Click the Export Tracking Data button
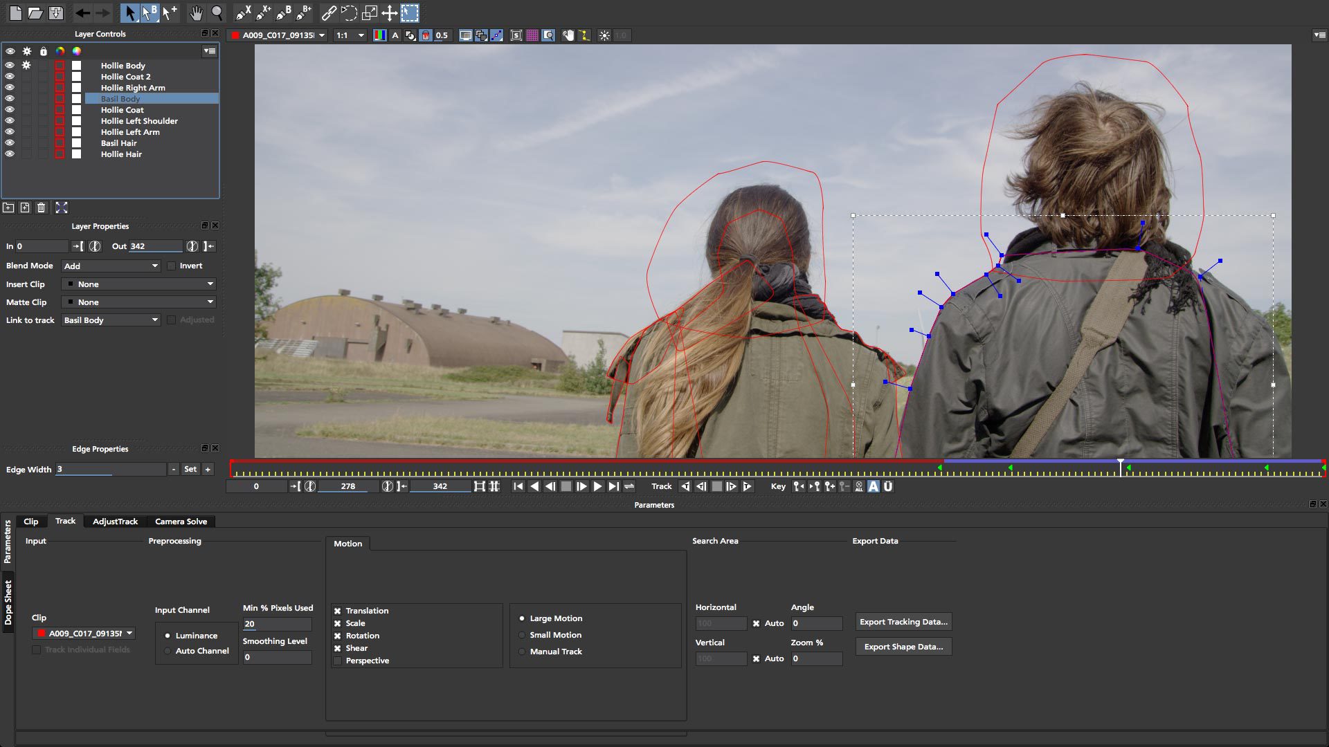The height and width of the screenshot is (747, 1329). click(903, 621)
